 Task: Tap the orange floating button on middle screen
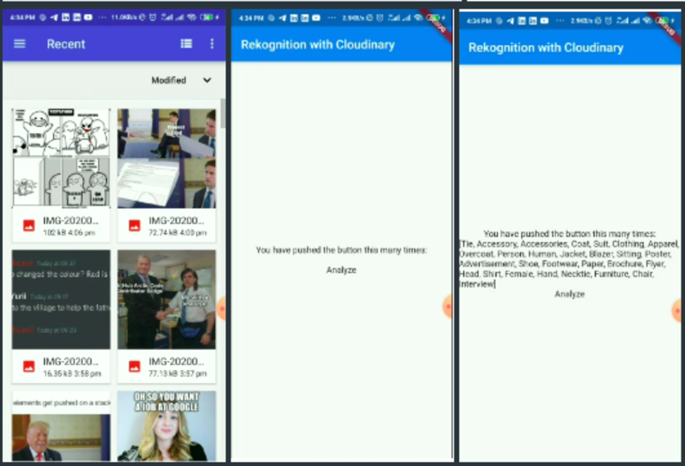click(448, 306)
